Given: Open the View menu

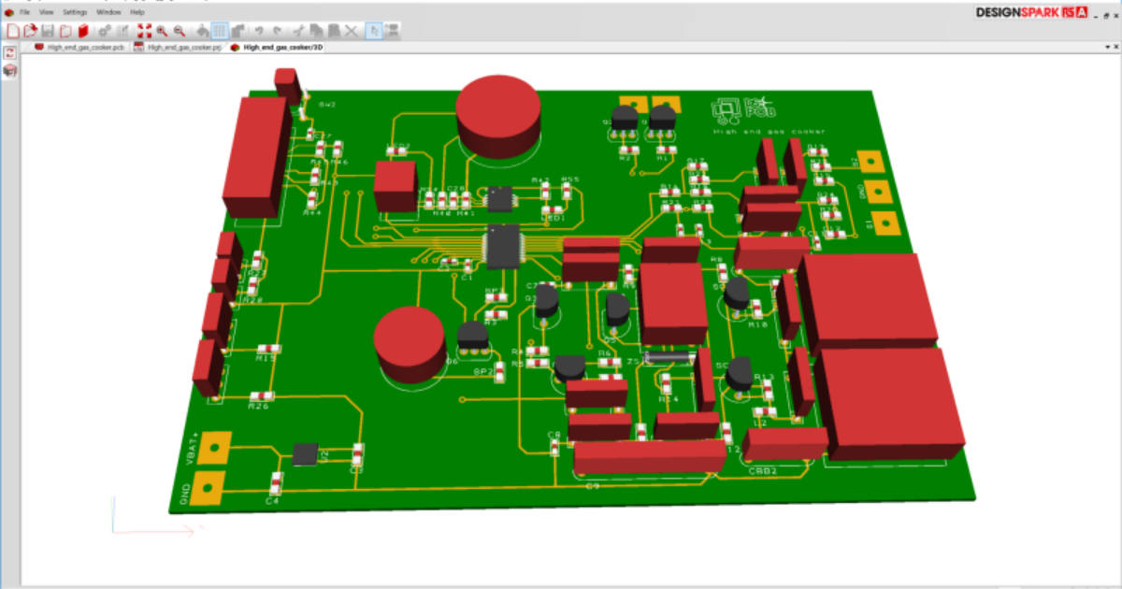Looking at the screenshot, I should point(47,12).
